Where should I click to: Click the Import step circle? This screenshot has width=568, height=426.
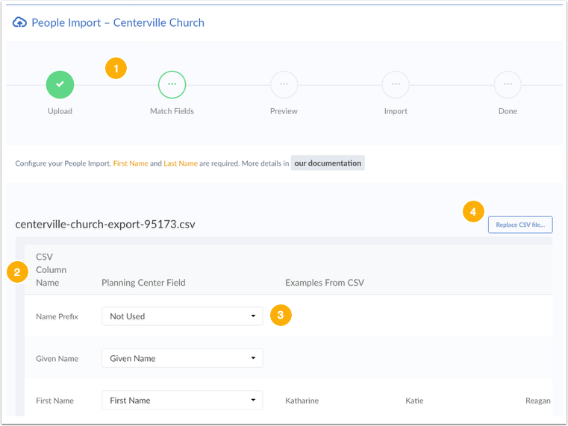coord(396,85)
